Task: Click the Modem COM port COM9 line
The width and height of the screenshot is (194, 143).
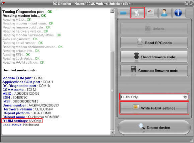Action: 23,78
